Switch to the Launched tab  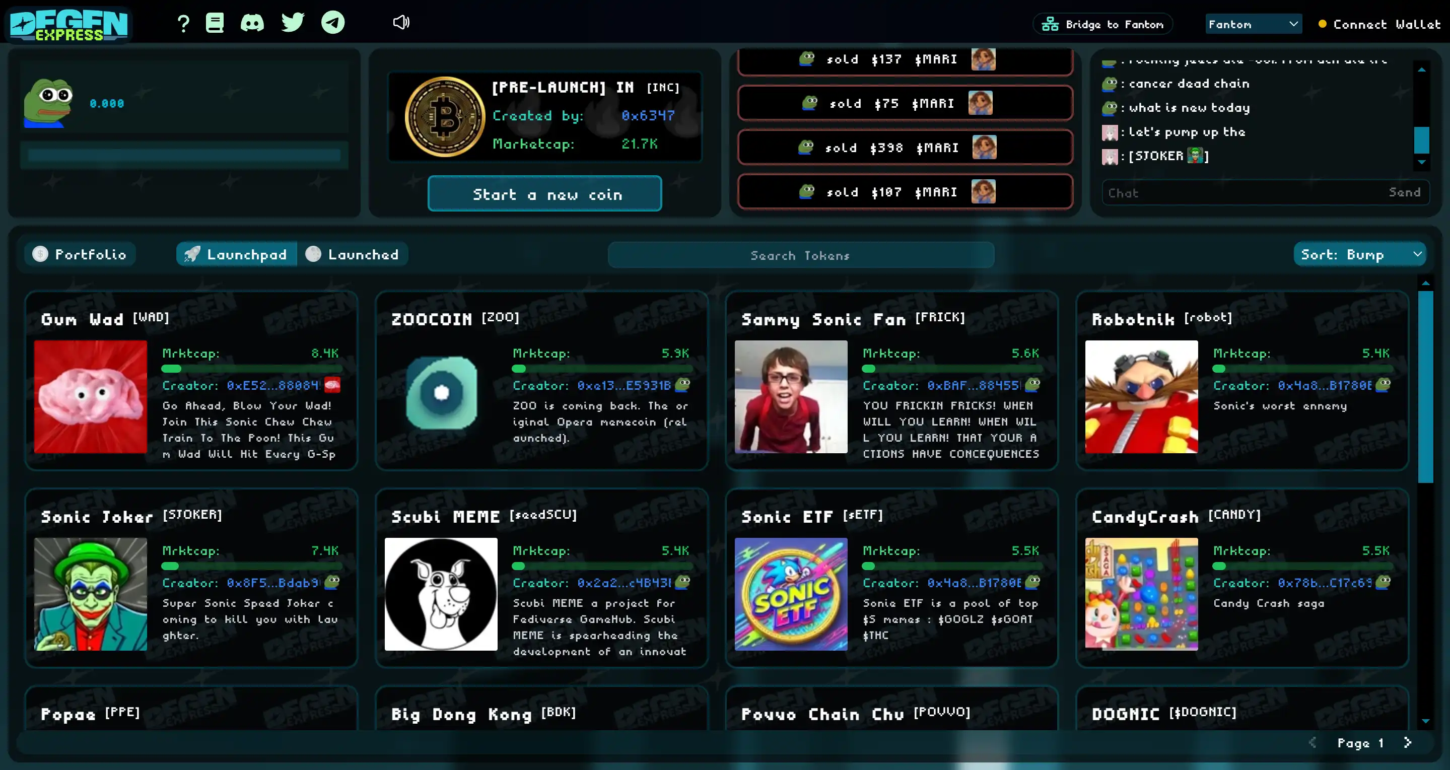pyautogui.click(x=353, y=254)
